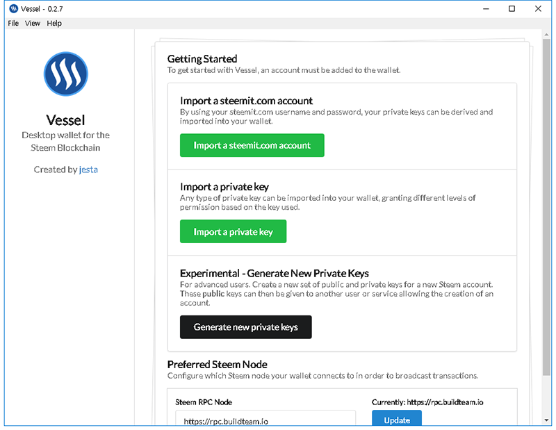Click the vertical scrollbar thumb

coord(546,208)
